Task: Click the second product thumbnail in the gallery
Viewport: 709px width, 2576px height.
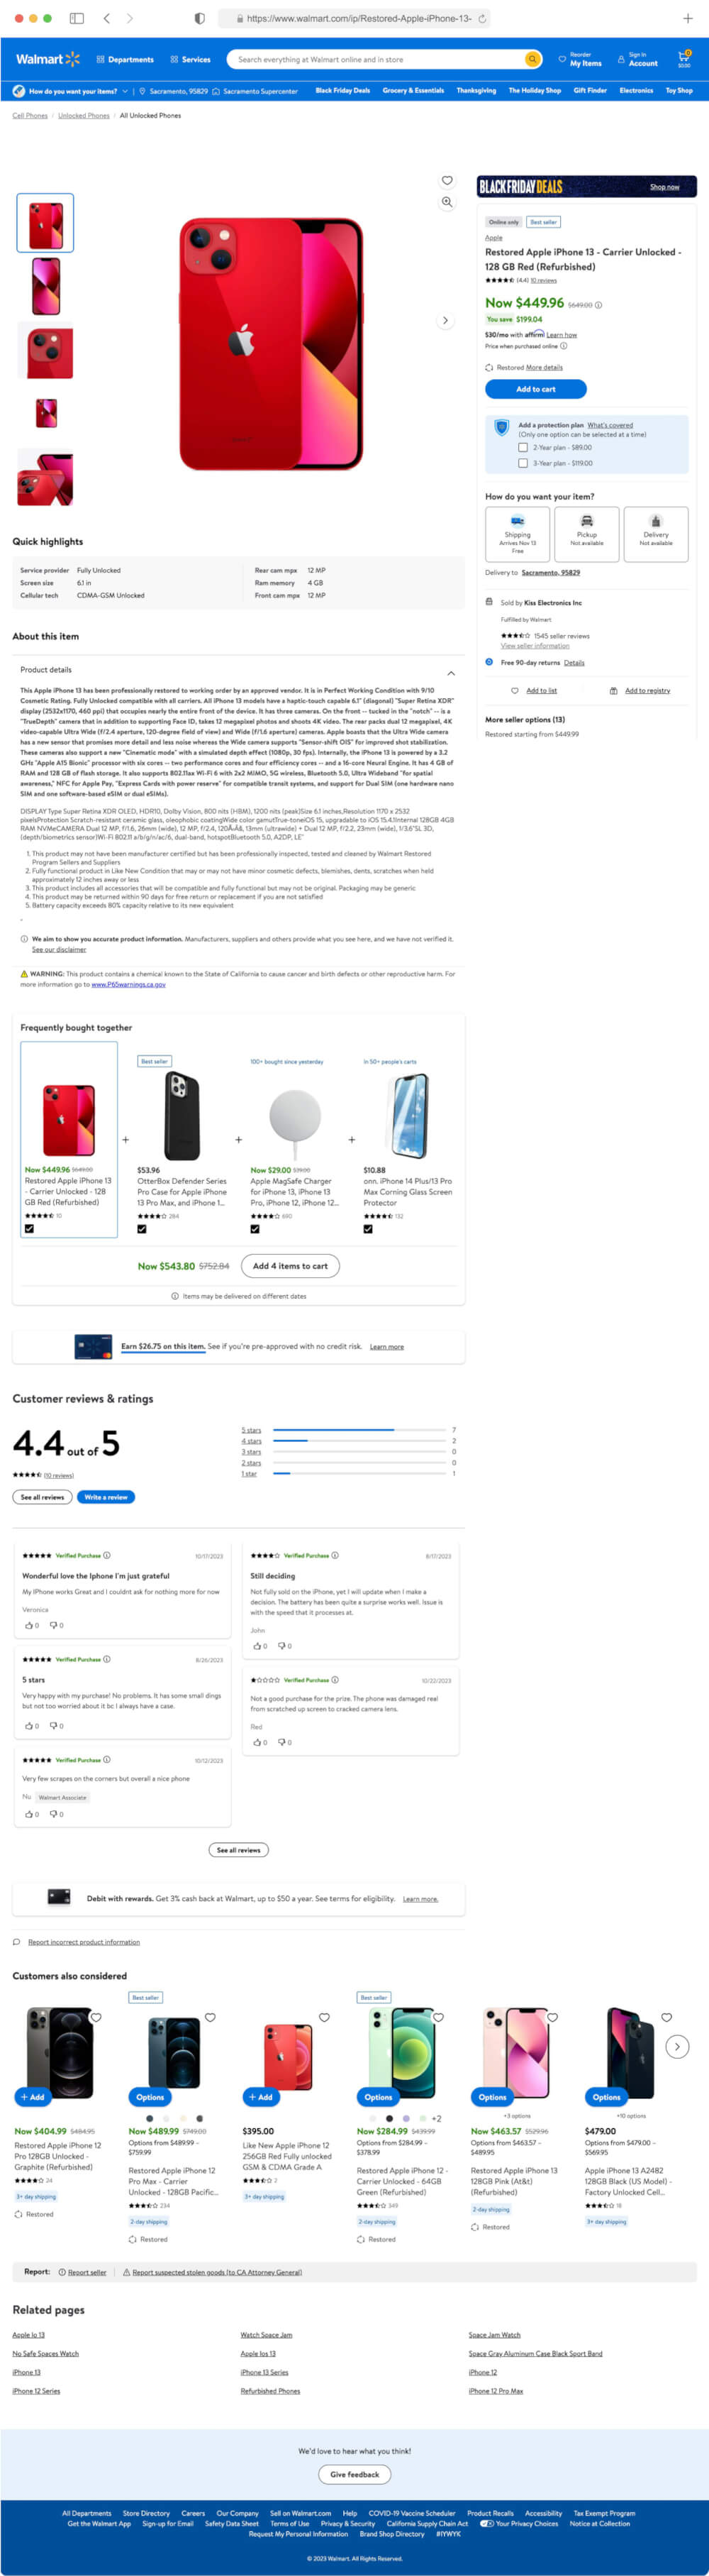Action: point(45,287)
